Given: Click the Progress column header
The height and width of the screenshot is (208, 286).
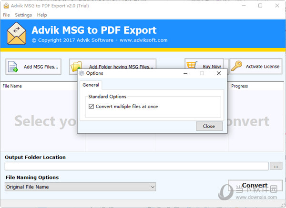Looking at the screenshot, I should pyautogui.click(x=239, y=86).
